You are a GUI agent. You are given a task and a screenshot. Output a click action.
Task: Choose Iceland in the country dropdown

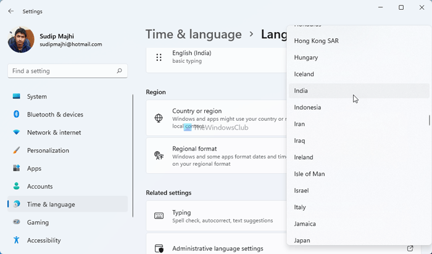(x=304, y=74)
